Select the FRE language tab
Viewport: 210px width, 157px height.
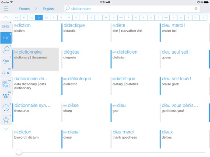pos(6,38)
